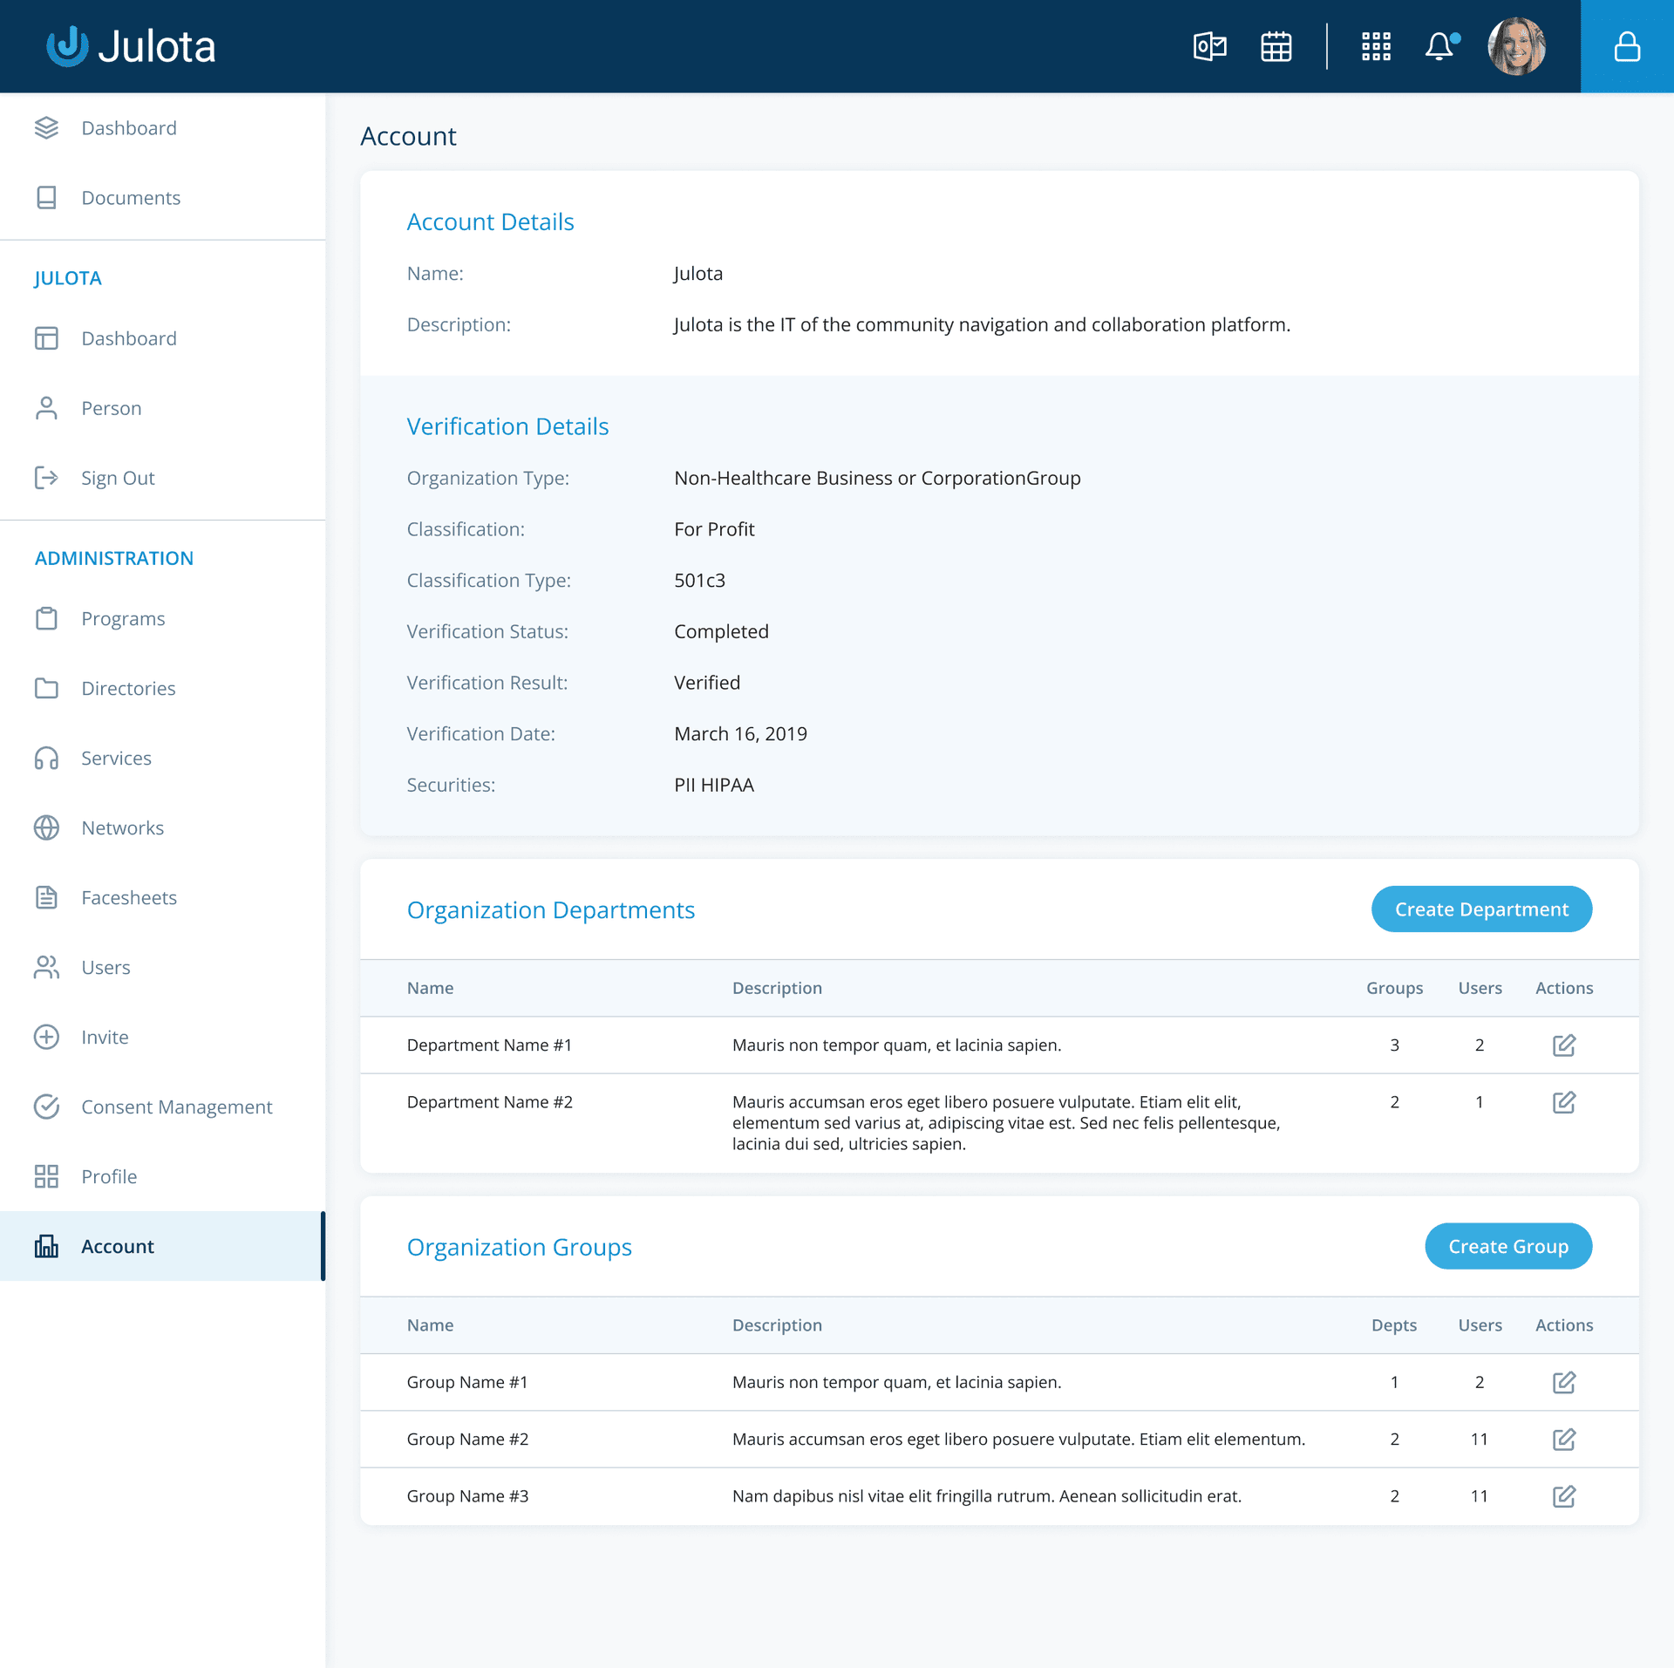Image resolution: width=1674 pixels, height=1668 pixels.
Task: Click March 16, 2019 verification date
Action: pyautogui.click(x=740, y=733)
